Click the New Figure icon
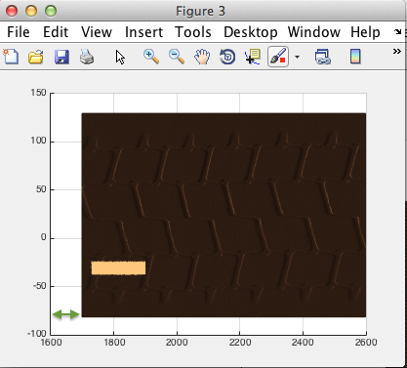Image resolution: width=407 pixels, height=368 pixels. click(x=11, y=57)
